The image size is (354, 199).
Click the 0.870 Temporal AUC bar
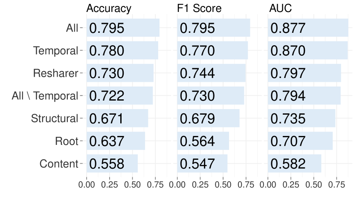coord(308,51)
